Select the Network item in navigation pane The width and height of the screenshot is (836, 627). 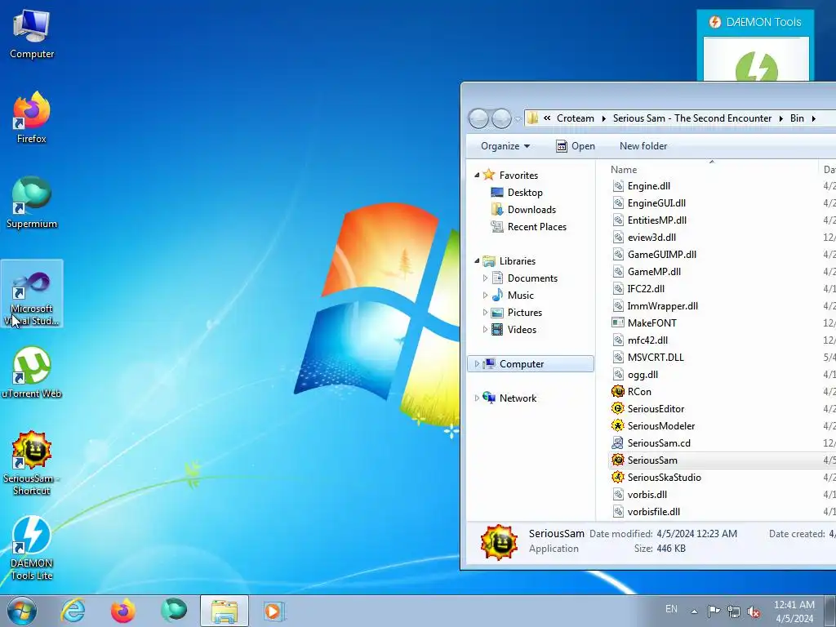517,398
